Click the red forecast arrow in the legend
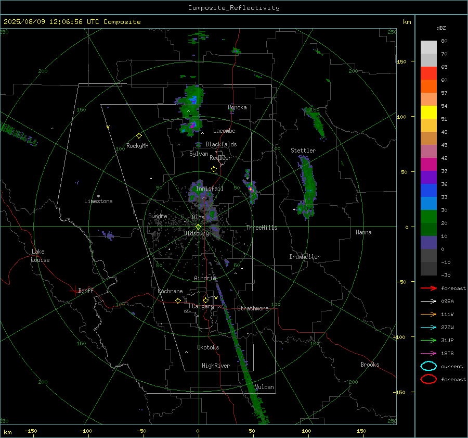This screenshot has height=438, width=468. coord(428,288)
